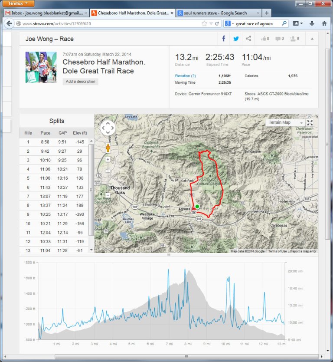
Task: Click Terms of Use map link
Action: click(277, 251)
